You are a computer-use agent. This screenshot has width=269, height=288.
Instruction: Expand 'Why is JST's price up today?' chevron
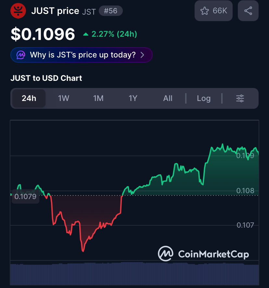point(142,55)
